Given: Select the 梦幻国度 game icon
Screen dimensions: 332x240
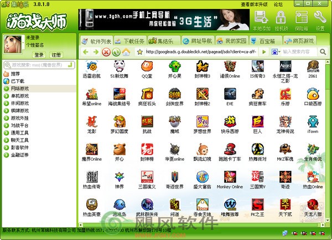Looking at the screenshot, I should [119, 121].
